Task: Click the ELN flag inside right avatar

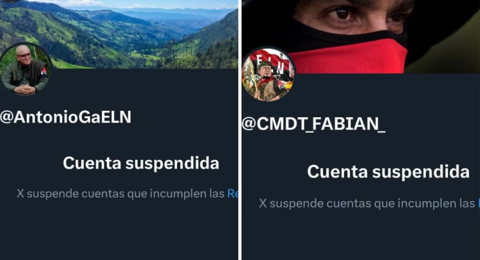Action: point(270,59)
